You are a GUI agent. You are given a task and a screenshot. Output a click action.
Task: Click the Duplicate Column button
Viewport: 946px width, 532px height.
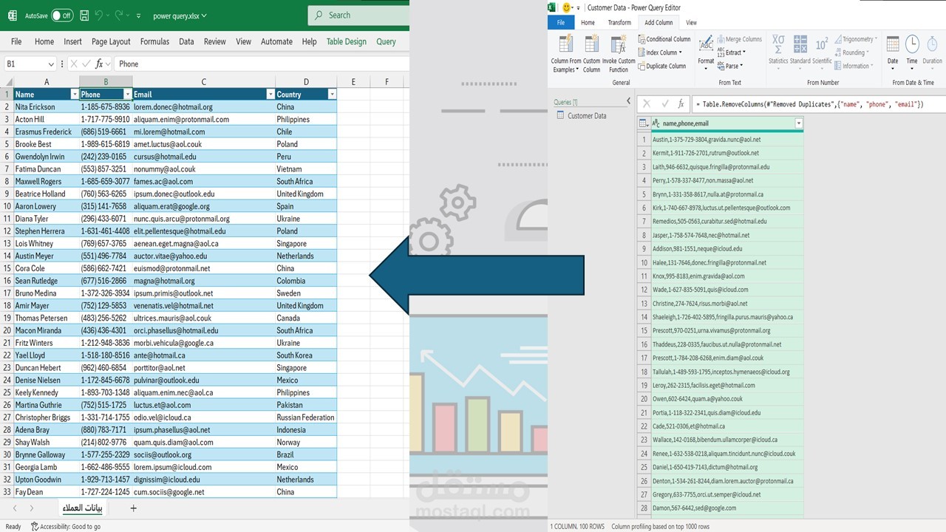point(662,66)
